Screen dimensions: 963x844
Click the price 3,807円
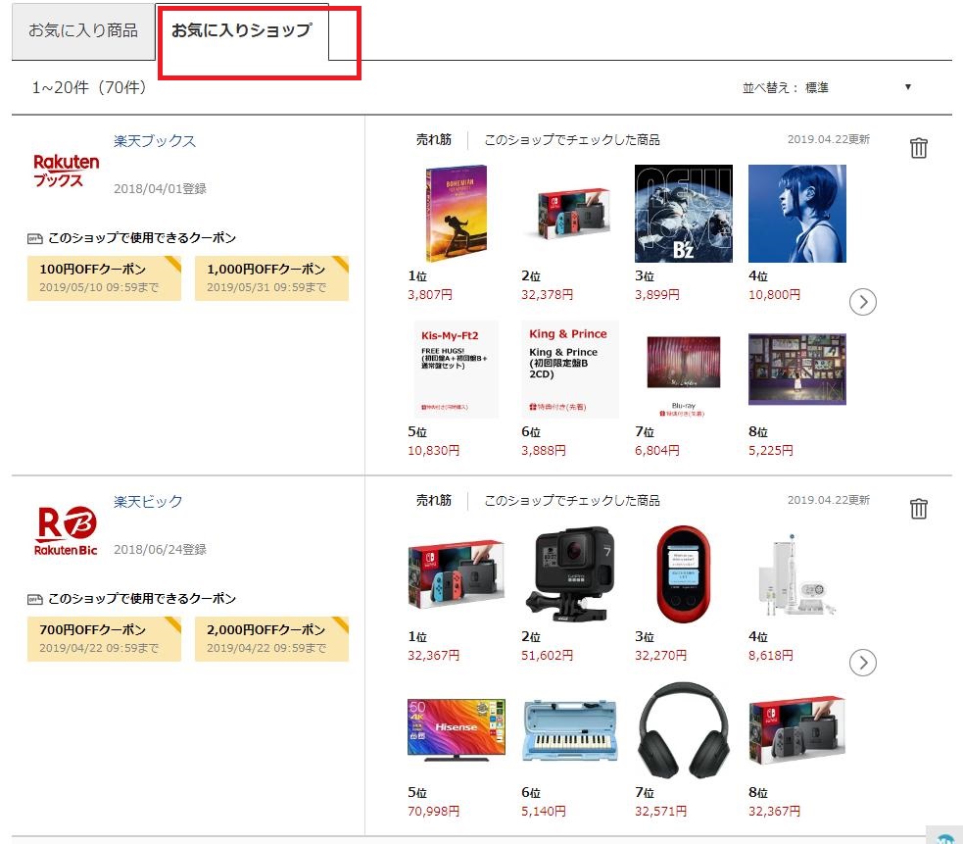430,294
